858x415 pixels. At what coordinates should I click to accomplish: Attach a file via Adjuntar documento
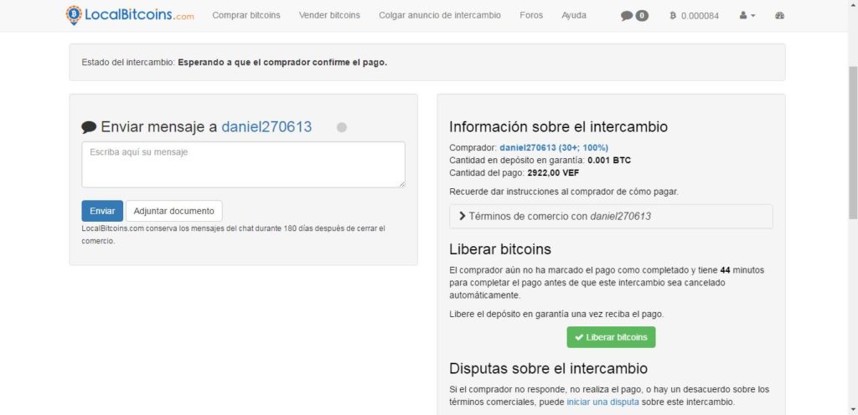[174, 211]
